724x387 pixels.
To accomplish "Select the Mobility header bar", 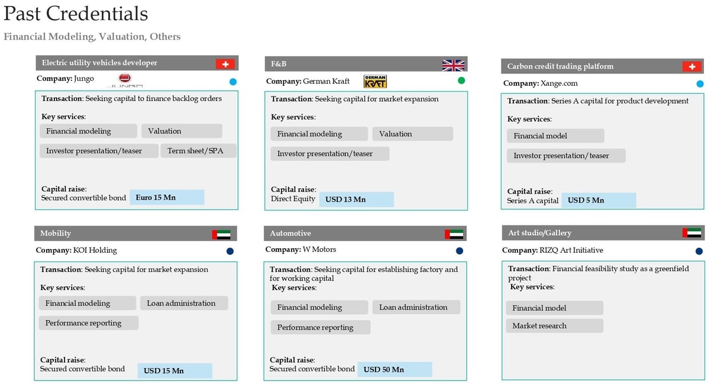I will coord(135,233).
